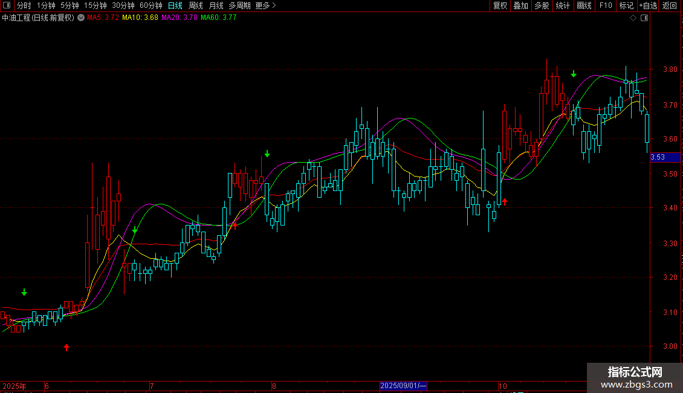Open F10 company info
Image resolution: width=683 pixels, height=393 pixels.
click(606, 5)
